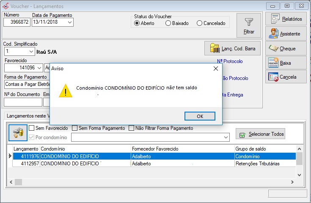Select the Baixado status option
The image size is (311, 203).
168,23
